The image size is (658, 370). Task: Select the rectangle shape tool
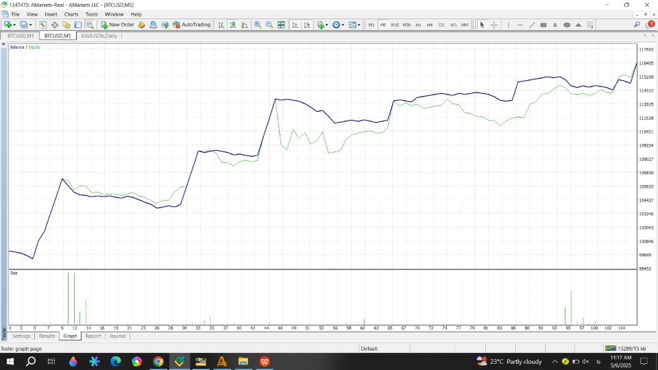pyautogui.click(x=544, y=25)
